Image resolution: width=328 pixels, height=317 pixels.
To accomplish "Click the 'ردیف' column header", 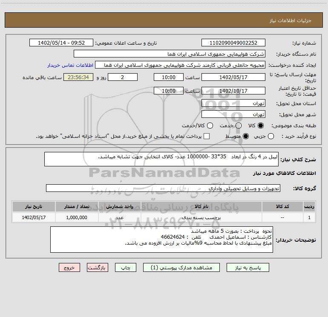I will pyautogui.click(x=309, y=206).
